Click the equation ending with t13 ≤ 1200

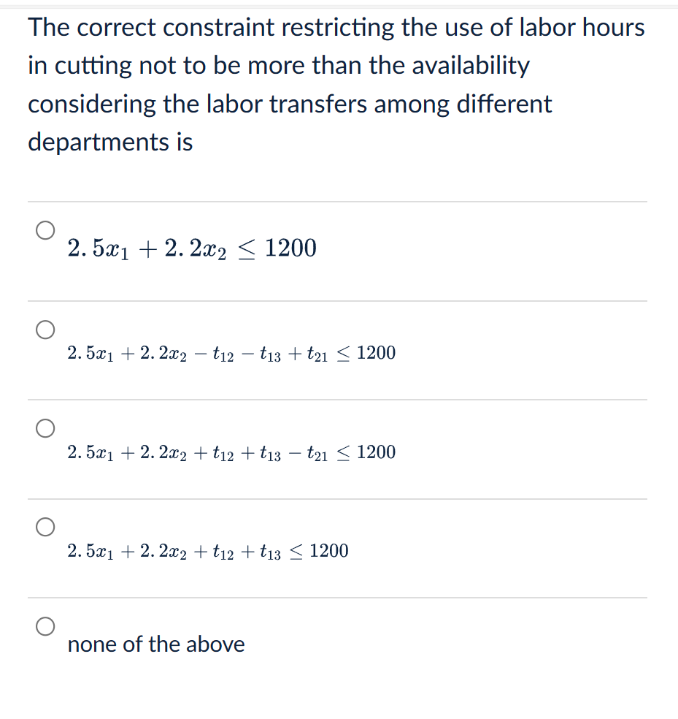[207, 552]
